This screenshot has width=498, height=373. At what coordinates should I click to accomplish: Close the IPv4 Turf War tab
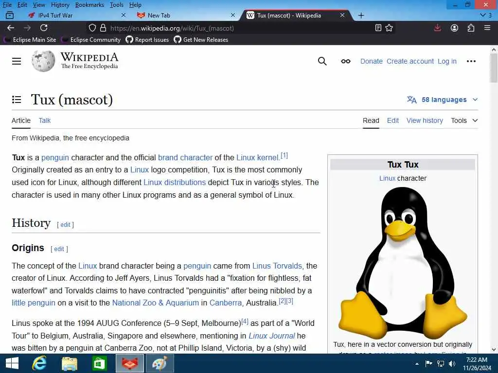pyautogui.click(x=124, y=15)
